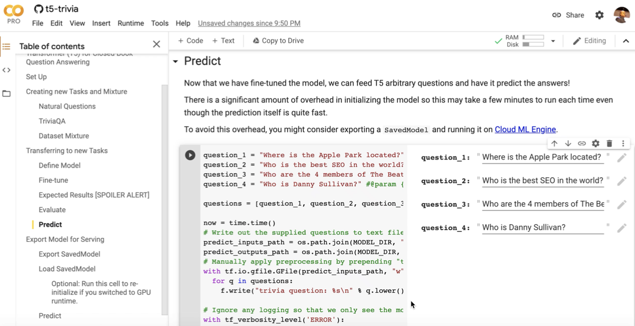The height and width of the screenshot is (326, 635).
Task: Open the Tools menu
Action: coord(160,23)
